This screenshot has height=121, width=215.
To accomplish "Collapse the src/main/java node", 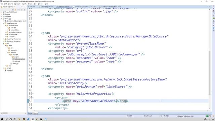I will pyautogui.click(x=5, y=26).
